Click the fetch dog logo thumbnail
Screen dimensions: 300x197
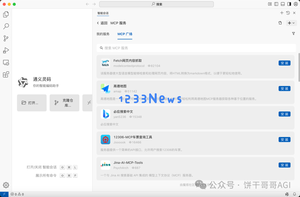(106, 63)
